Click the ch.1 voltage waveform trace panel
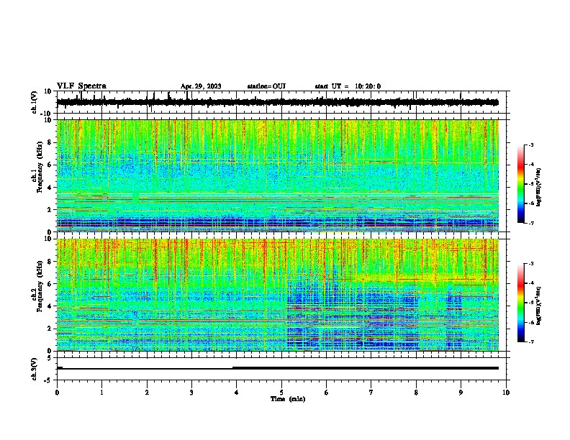The image size is (570, 440). 281,102
